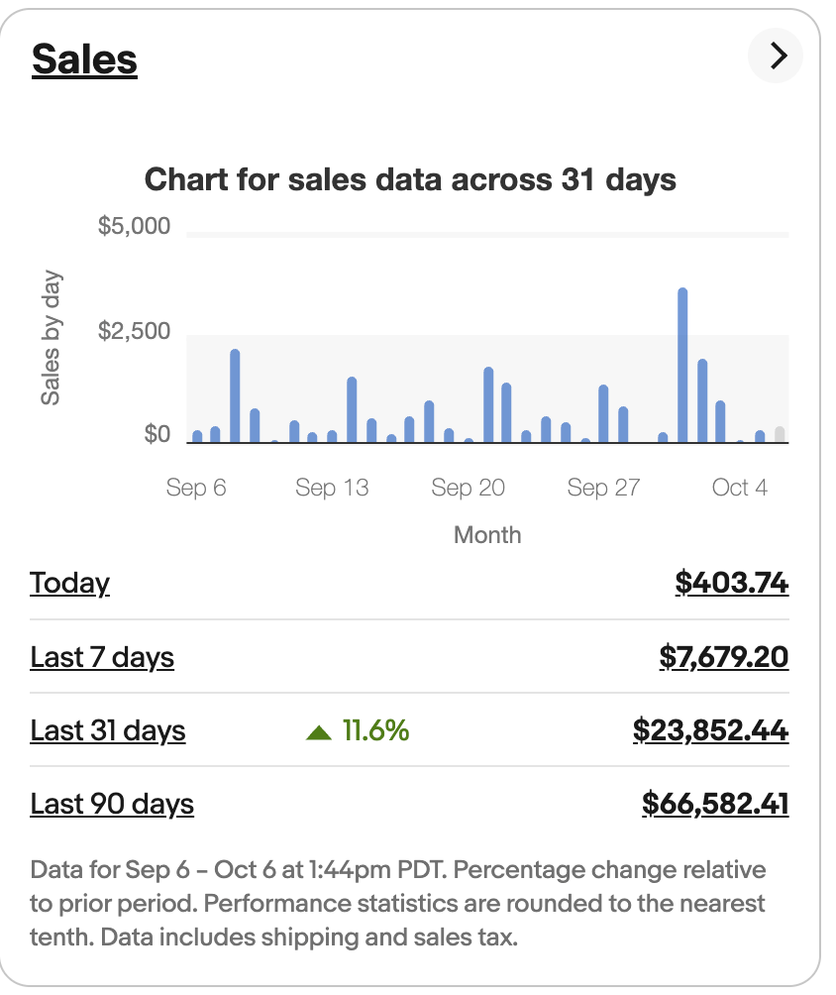Select the $23,852.44 total amount
This screenshot has width=836, height=995.
710,730
